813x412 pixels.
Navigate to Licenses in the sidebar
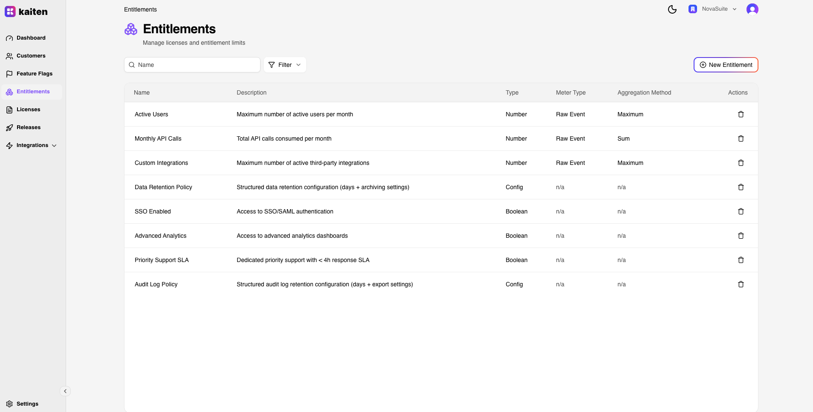[x=28, y=109]
